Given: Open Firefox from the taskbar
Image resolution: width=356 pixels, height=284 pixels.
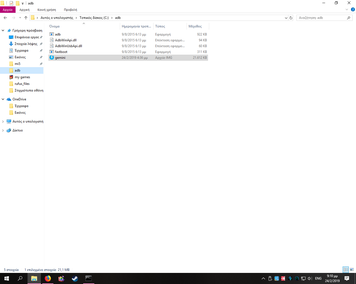Looking at the screenshot, I should [48, 278].
